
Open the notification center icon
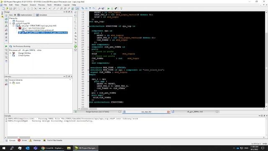point(263,148)
